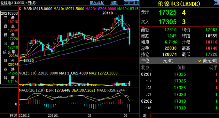Click the 日线 period label at bottom left
The height and width of the screenshot is (118, 219).
click(13, 116)
